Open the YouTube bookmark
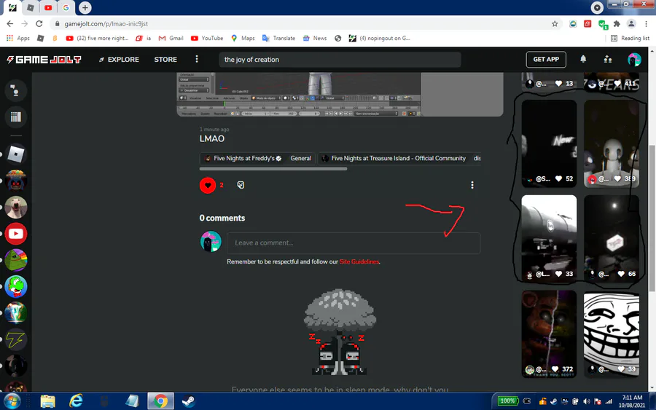 coord(207,38)
